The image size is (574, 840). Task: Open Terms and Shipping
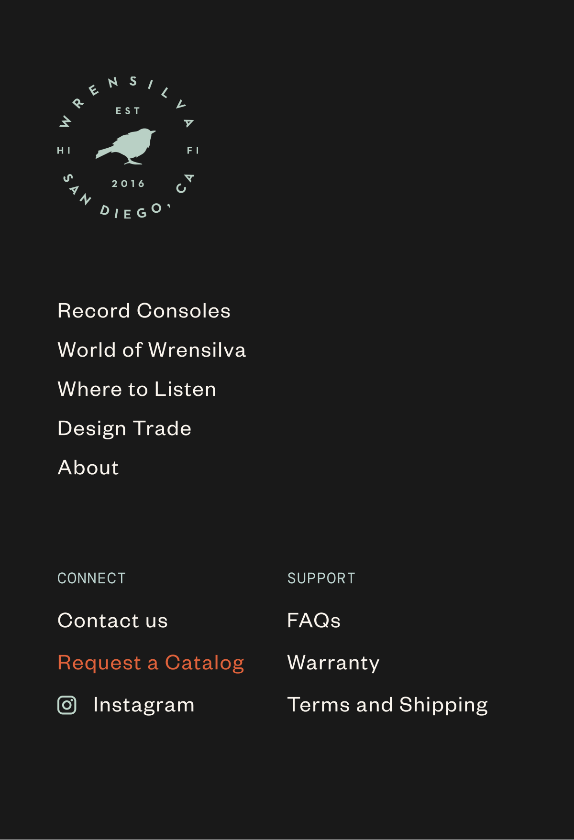click(387, 705)
